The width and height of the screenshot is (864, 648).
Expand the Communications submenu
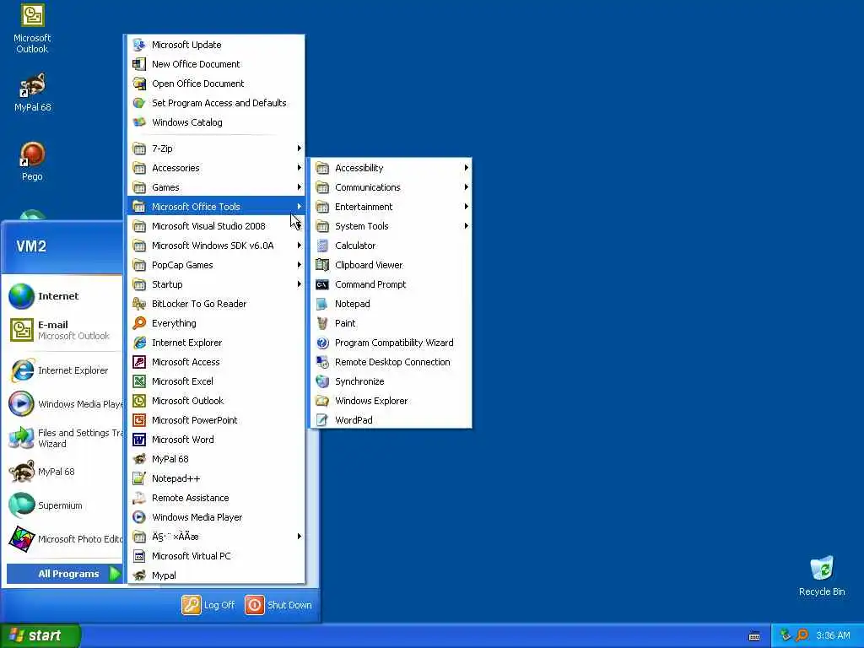tap(391, 187)
